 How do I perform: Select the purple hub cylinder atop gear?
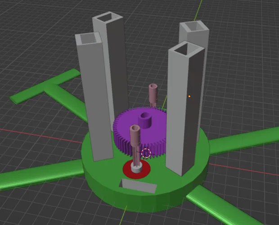(x=144, y=120)
